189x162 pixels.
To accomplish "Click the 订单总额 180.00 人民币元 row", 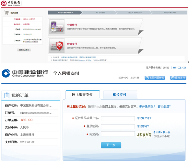I will (23, 19).
